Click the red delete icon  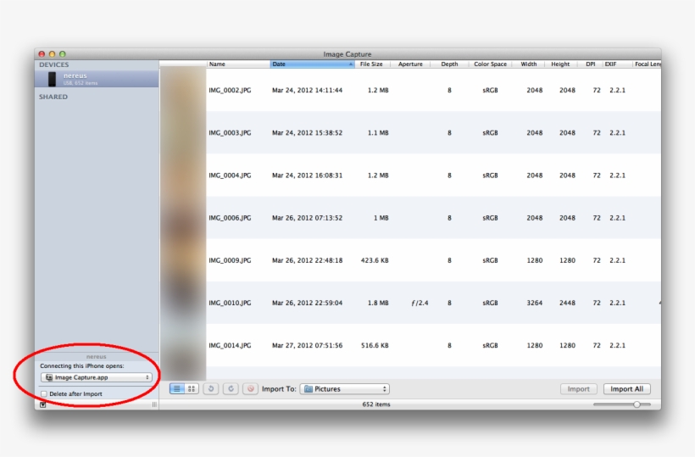click(x=250, y=388)
